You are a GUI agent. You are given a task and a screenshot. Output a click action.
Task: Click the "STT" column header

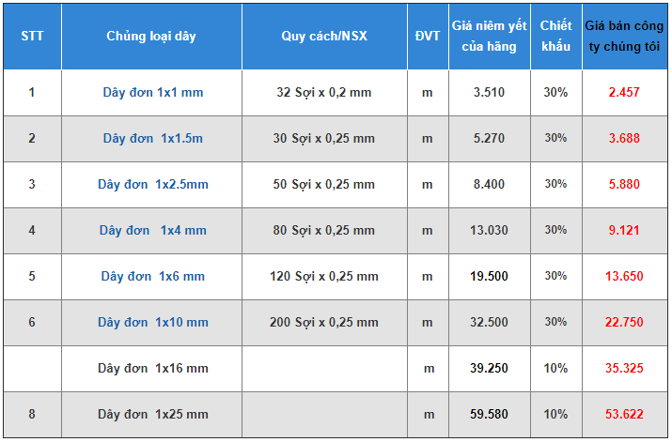31,37
